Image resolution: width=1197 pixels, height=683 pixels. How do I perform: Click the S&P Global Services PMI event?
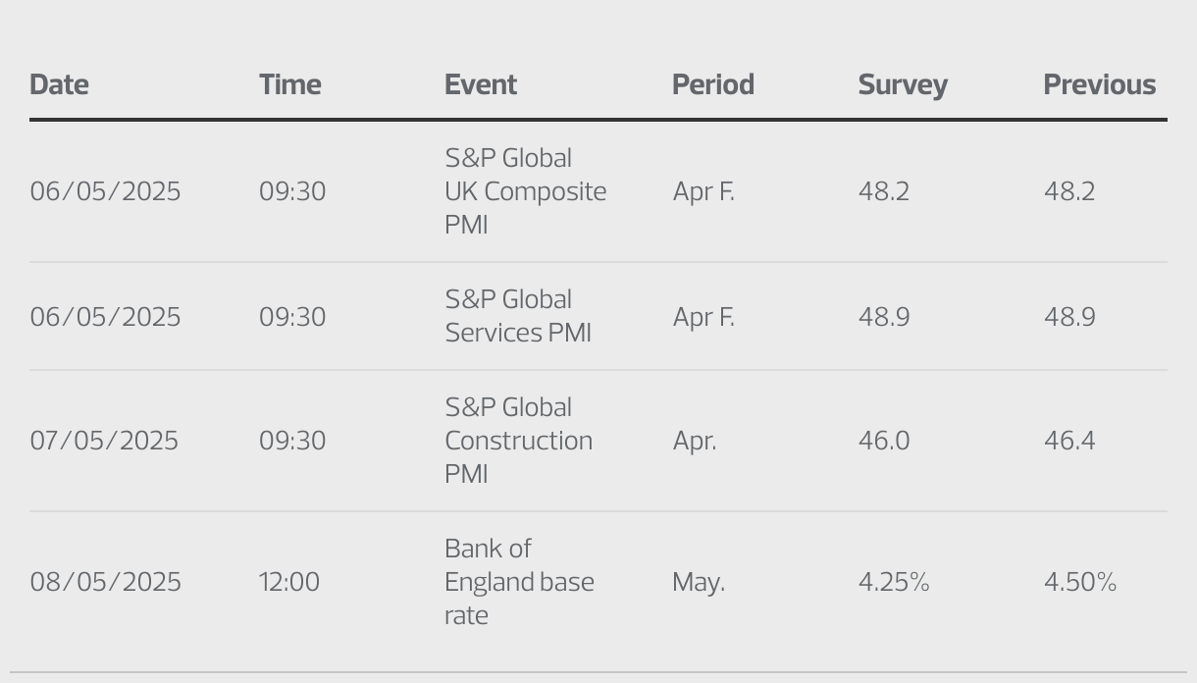(x=518, y=316)
